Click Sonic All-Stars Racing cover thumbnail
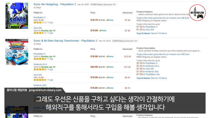 pyautogui.click(x=17, y=52)
